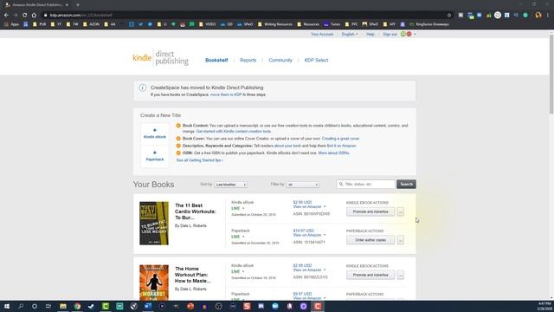Open 'See all Getting Started tips' link

tap(200, 160)
